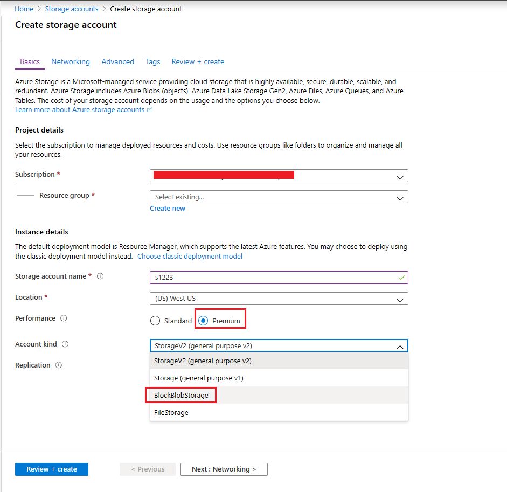Go to Storage accounts in breadcrumb
Image resolution: width=507 pixels, height=492 pixels.
(72, 9)
